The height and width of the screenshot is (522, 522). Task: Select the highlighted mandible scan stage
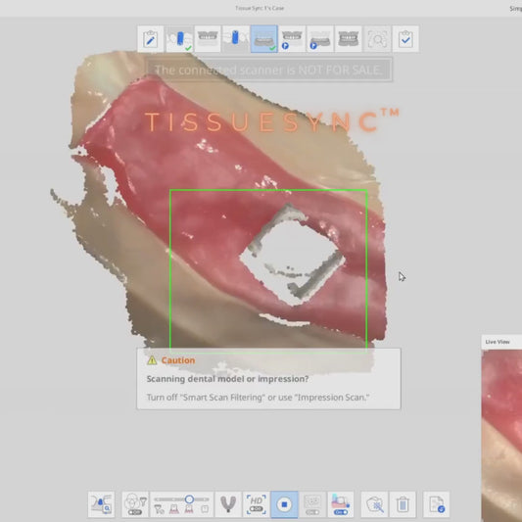pyautogui.click(x=264, y=39)
